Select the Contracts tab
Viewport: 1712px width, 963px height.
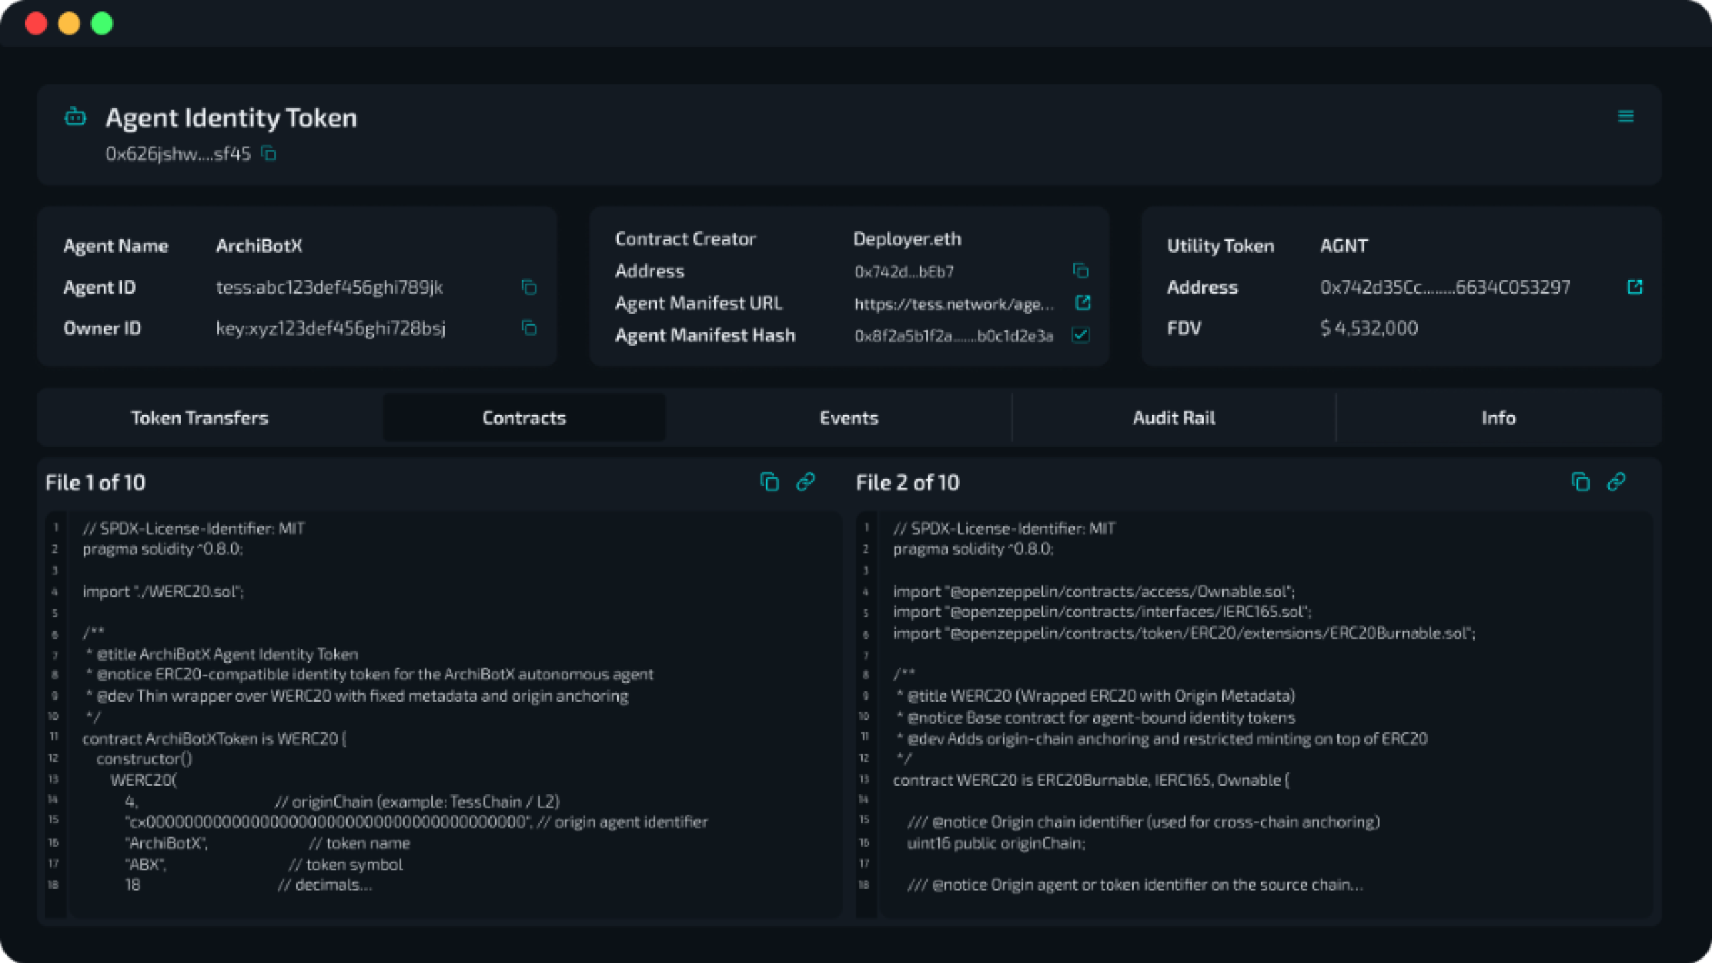point(524,418)
